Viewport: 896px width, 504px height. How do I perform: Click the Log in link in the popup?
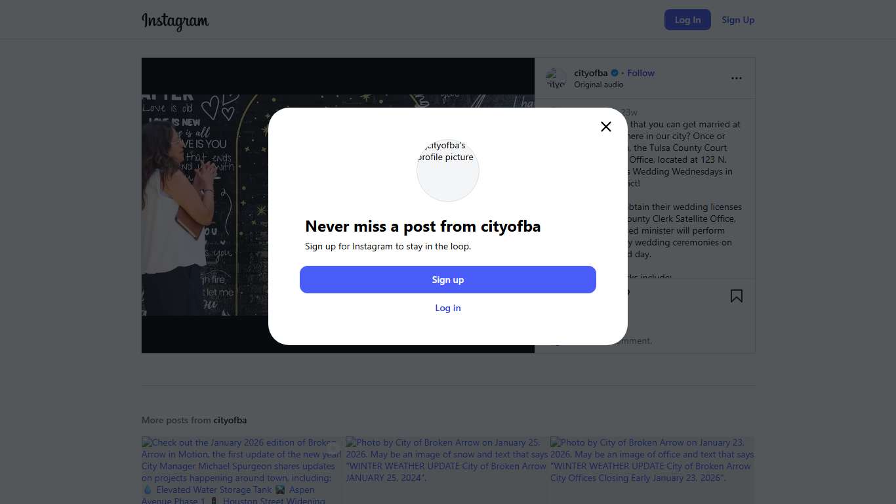pos(448,308)
